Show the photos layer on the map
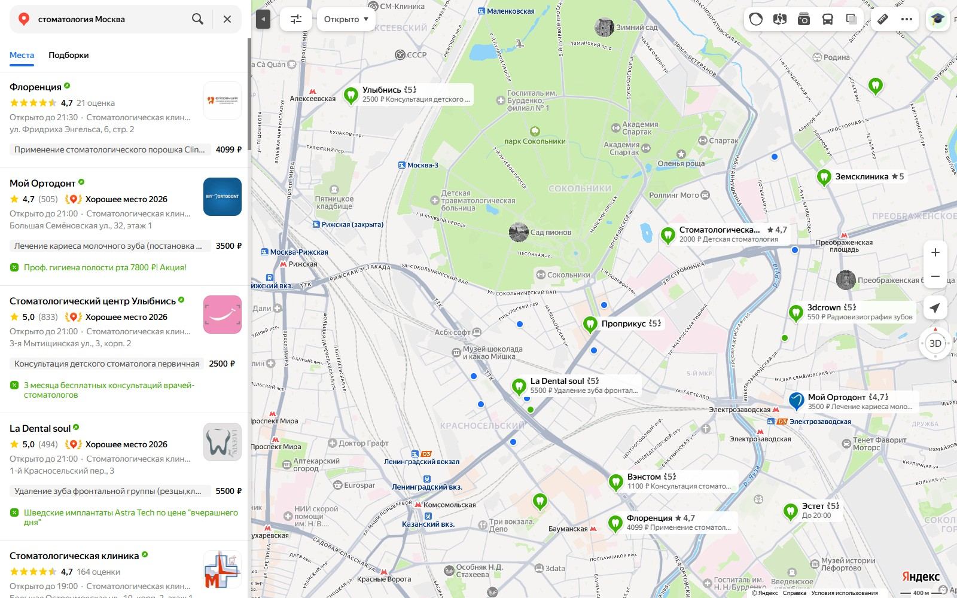Screen dimensions: 957x598 (x=803, y=19)
